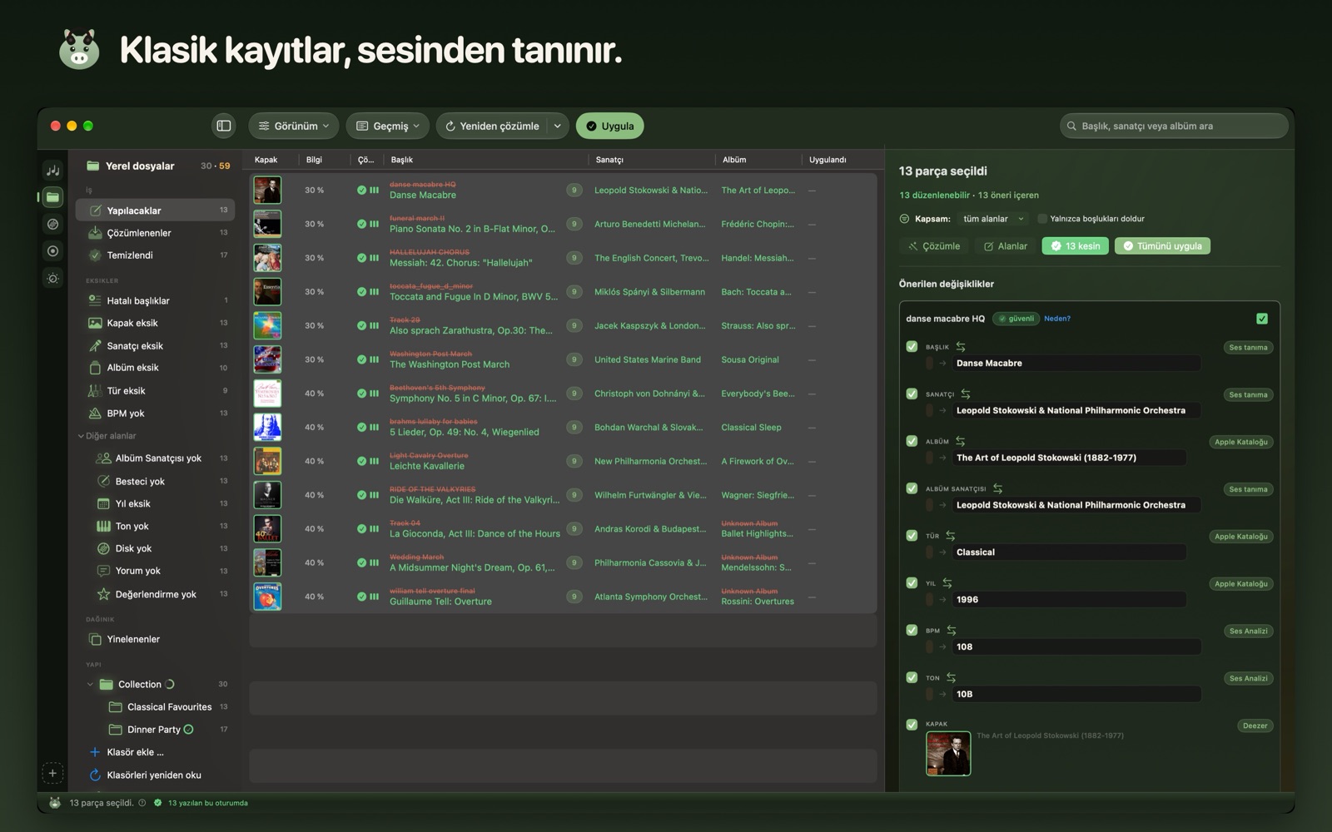Screen dimensions: 1332x832
Task: Click the add plus button in left rail
Action: [52, 773]
